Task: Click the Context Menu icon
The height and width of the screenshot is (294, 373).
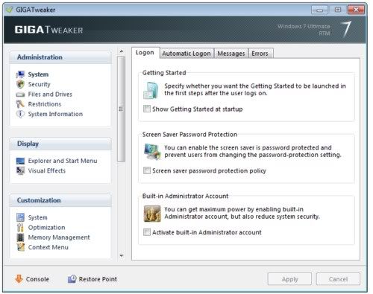Action: pyautogui.click(x=20, y=247)
